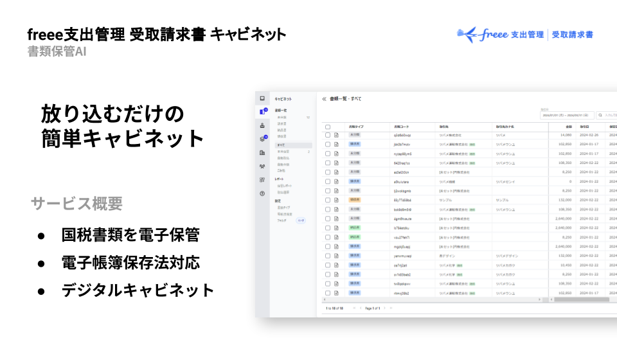Sort by 書類タイプ column header
The height and width of the screenshot is (347, 617).
(356, 127)
